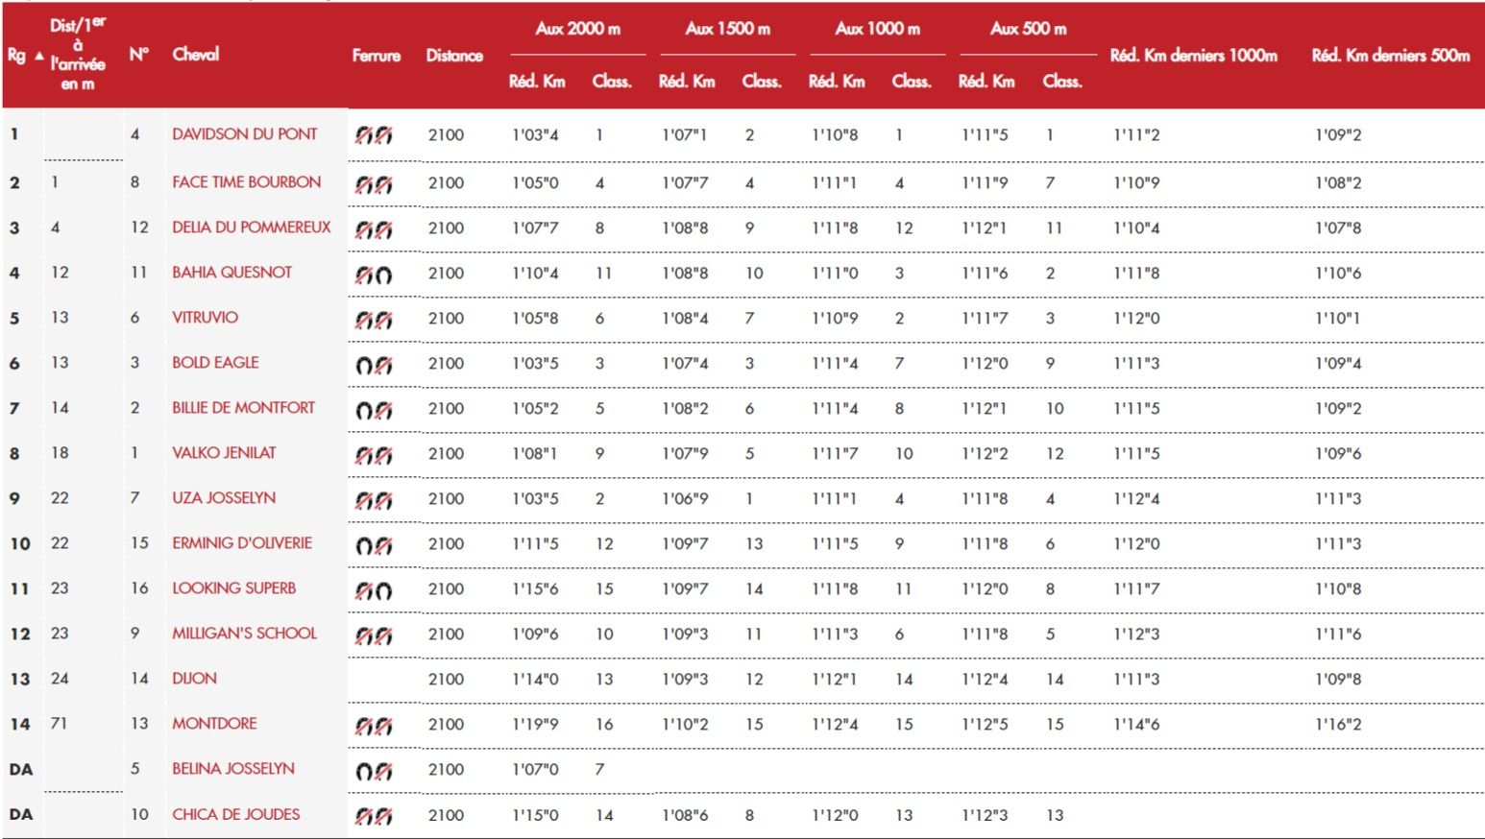
Task: Select MONTDORE's last 1000m time 1'14"6
Action: click(x=1136, y=725)
